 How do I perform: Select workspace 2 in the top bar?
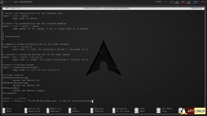click(x=4, y=2)
